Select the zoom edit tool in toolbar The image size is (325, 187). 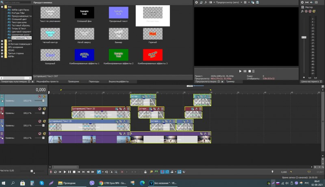(x=116, y=172)
